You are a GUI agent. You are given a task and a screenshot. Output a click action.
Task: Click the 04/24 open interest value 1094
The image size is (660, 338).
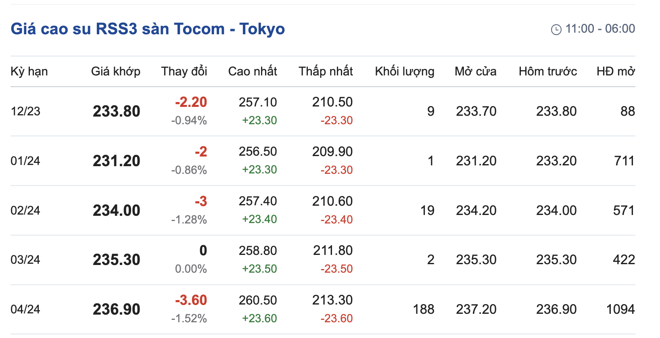click(x=620, y=309)
